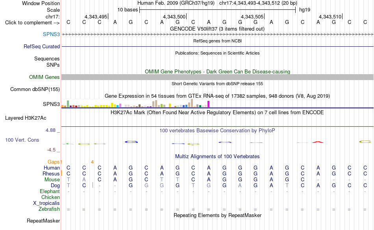Image resolution: width=374 pixels, height=230 pixels.
Task: Click the Human species row label
Action: point(52,168)
